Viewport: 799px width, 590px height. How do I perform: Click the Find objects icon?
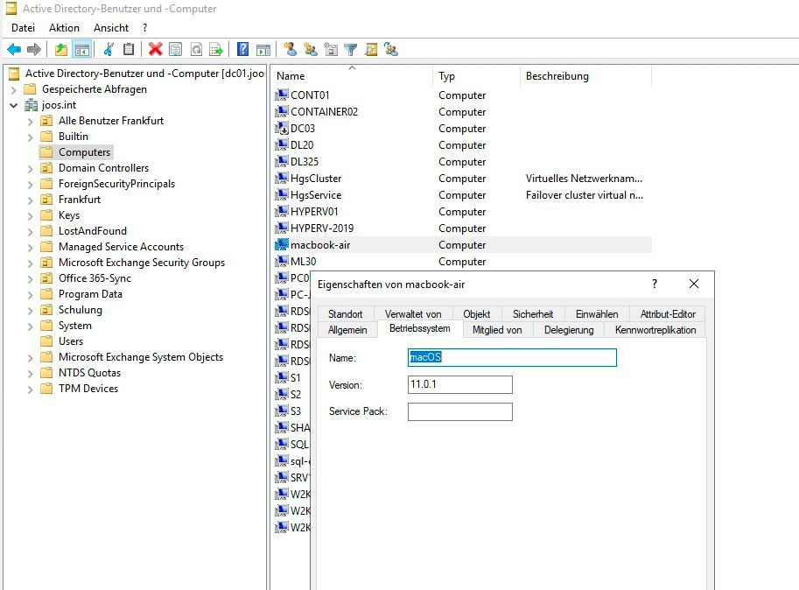point(371,49)
